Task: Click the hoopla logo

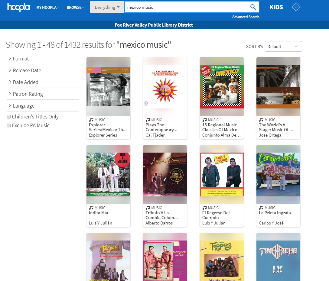Action: click(x=18, y=7)
